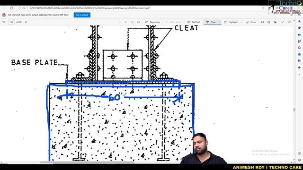Viewport: 303px width, 170px height.
Task: Zoom in on the PDF
Action: coord(125,22)
